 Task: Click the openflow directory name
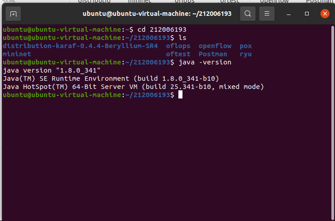tap(215, 46)
